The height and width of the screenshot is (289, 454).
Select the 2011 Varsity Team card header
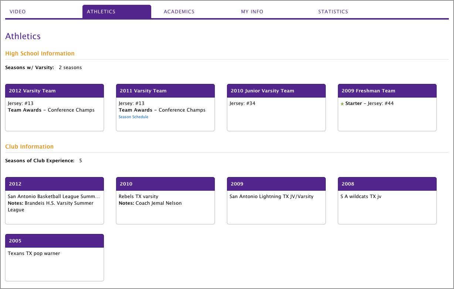tap(166, 91)
